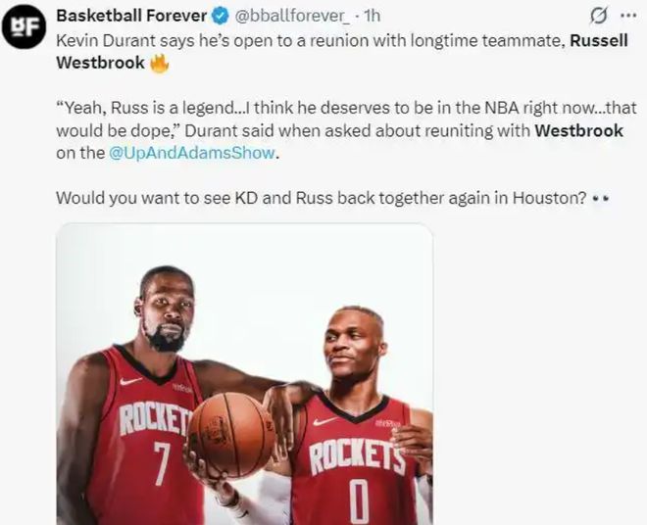Click the basketball in the photo

pyautogui.click(x=231, y=436)
